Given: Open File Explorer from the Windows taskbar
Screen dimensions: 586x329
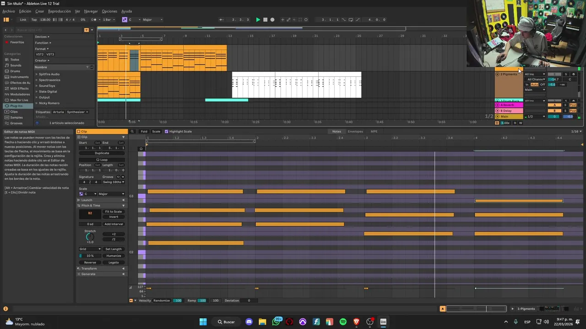Looking at the screenshot, I should [x=262, y=322].
